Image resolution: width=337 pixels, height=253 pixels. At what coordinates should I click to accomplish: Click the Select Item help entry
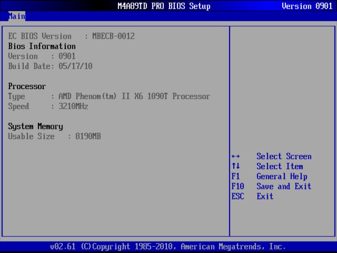click(280, 166)
